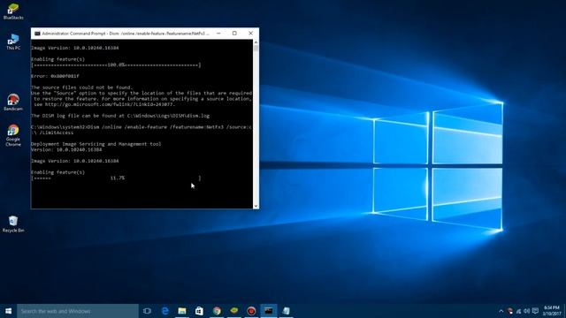Click the Command Prompt scrollbar down arrow
Viewport: 566px width, 318px height.
256,206
